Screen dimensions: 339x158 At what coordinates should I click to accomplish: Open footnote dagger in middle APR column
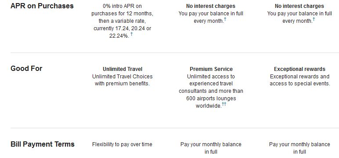coord(225,19)
